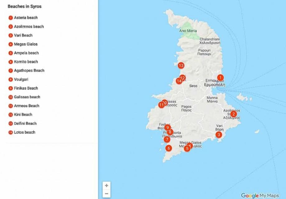Click map marker 2 at Azolimnos
The image size is (286, 199).
(x=234, y=114)
